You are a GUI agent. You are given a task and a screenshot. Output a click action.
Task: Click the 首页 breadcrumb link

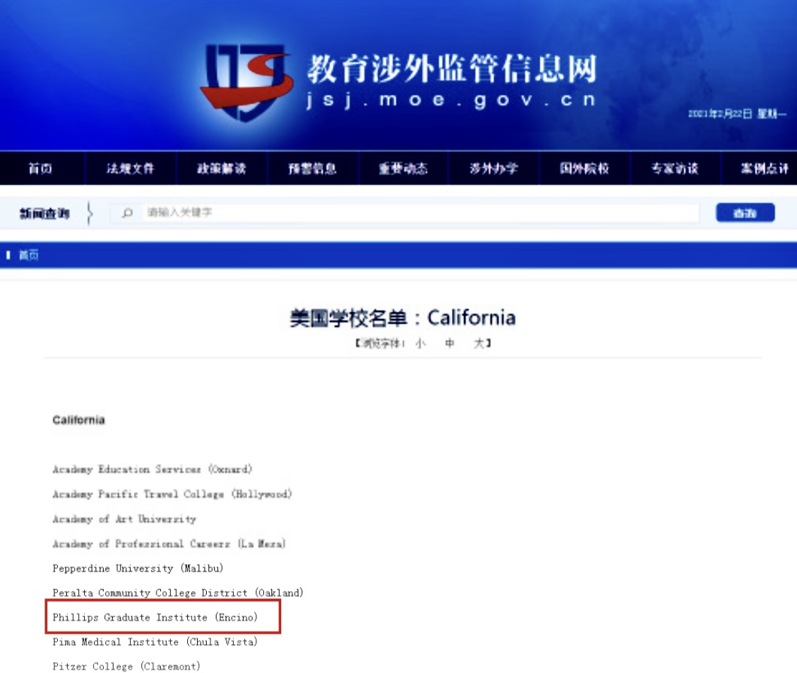click(29, 255)
